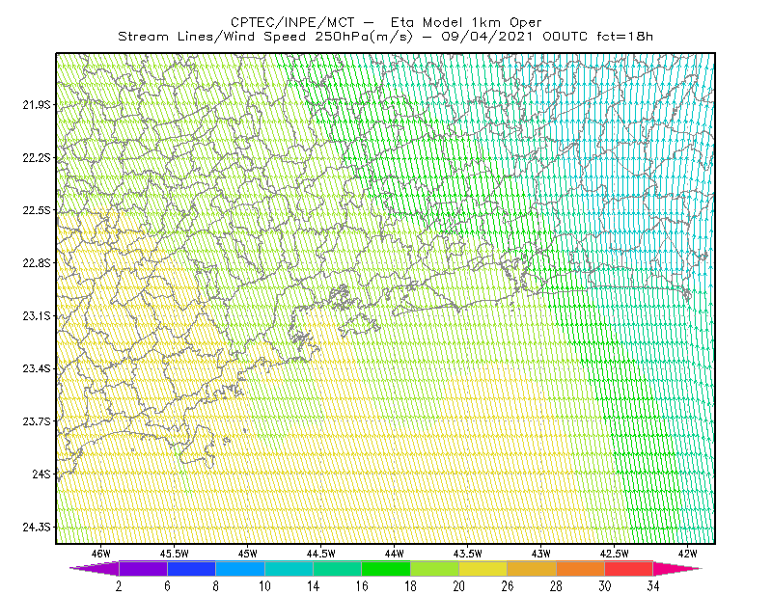Click the red 30-34 legend swatch
The width and height of the screenshot is (772, 596).
click(x=629, y=568)
